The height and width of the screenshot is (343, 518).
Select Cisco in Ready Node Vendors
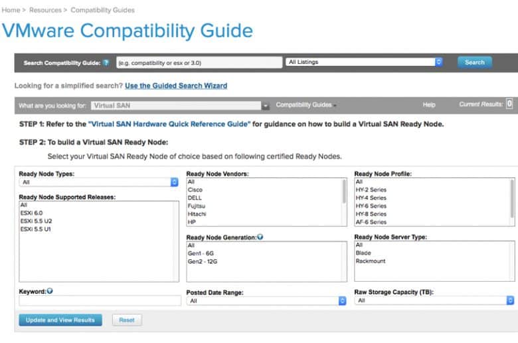click(x=195, y=190)
